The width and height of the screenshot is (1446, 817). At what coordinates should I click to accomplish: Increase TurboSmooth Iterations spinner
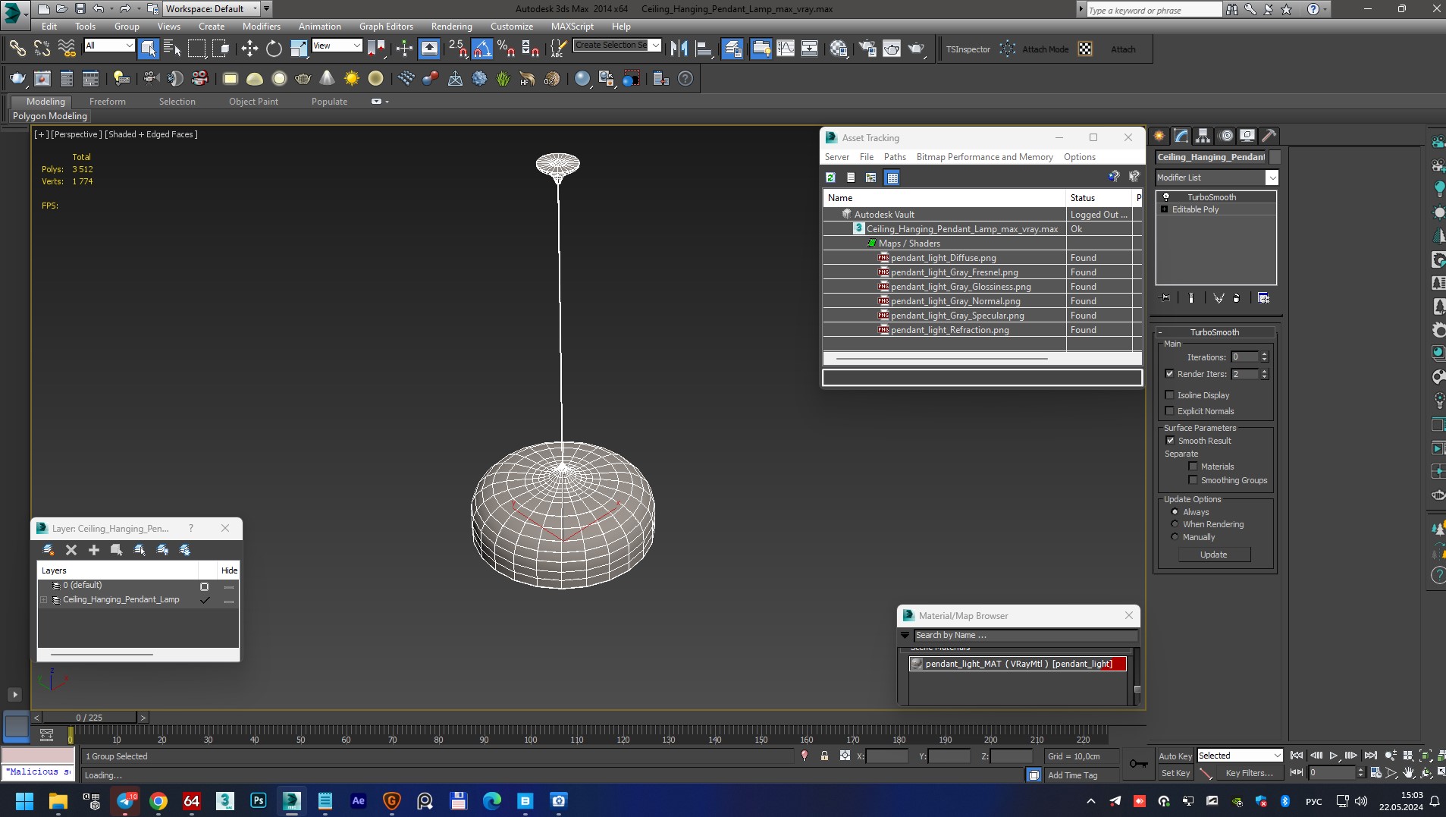[x=1264, y=354]
